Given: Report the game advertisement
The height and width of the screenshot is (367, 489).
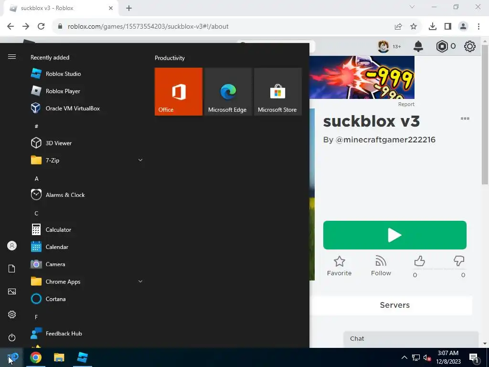Looking at the screenshot, I should (406, 104).
